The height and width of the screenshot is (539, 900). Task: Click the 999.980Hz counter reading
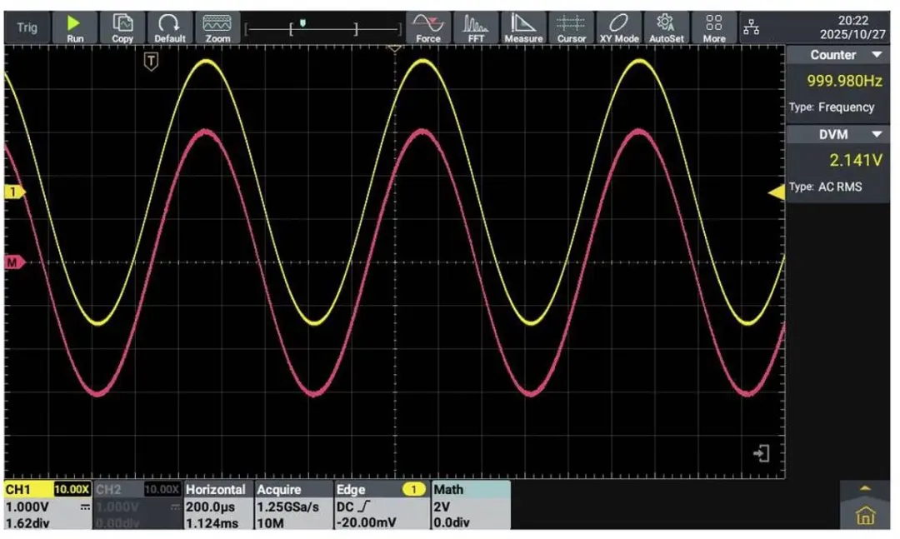[x=844, y=81]
